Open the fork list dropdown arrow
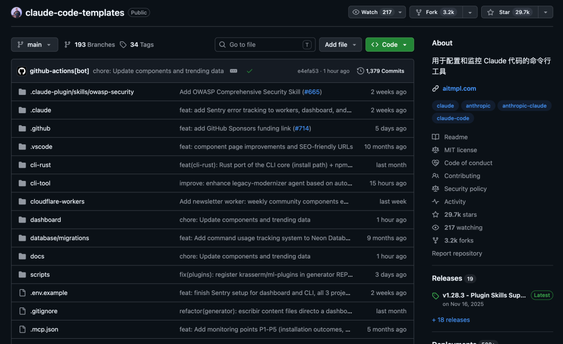Image resolution: width=563 pixels, height=344 pixels. coord(470,12)
